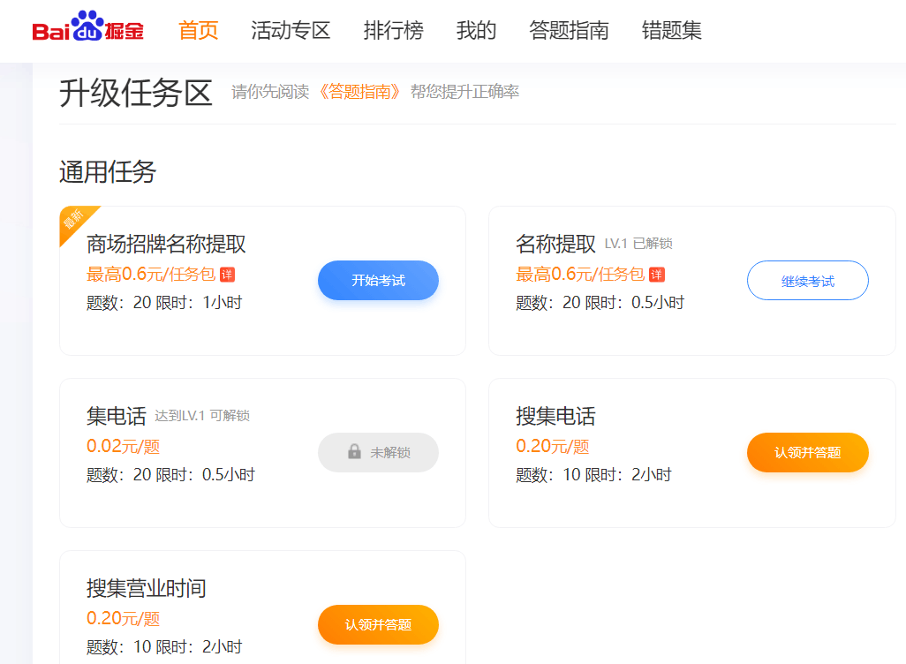Click the 详 detail icon on the 商场招牌名称提取 card

(x=228, y=275)
